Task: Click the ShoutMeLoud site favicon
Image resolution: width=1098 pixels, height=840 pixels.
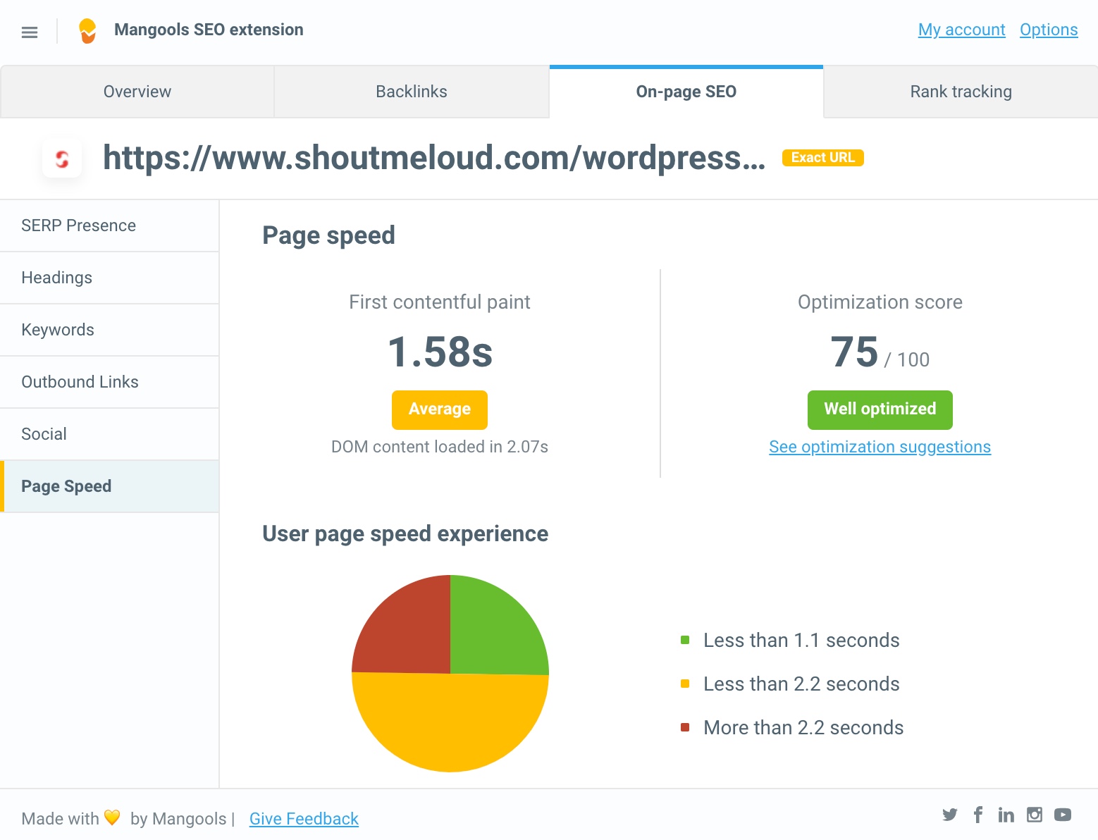Action: tap(62, 159)
